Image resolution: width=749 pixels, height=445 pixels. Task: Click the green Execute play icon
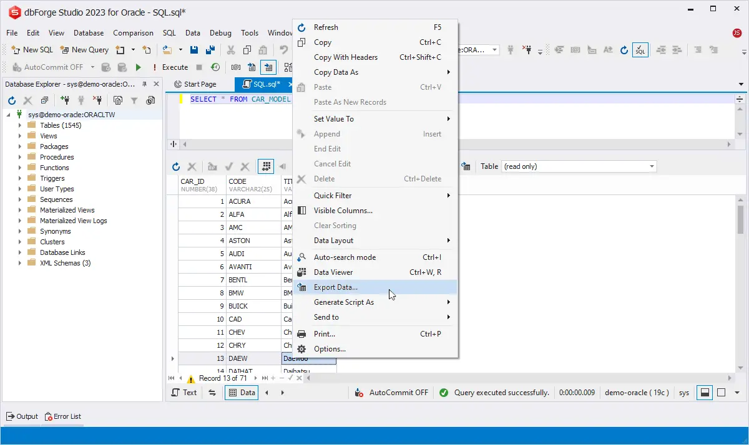tap(139, 67)
